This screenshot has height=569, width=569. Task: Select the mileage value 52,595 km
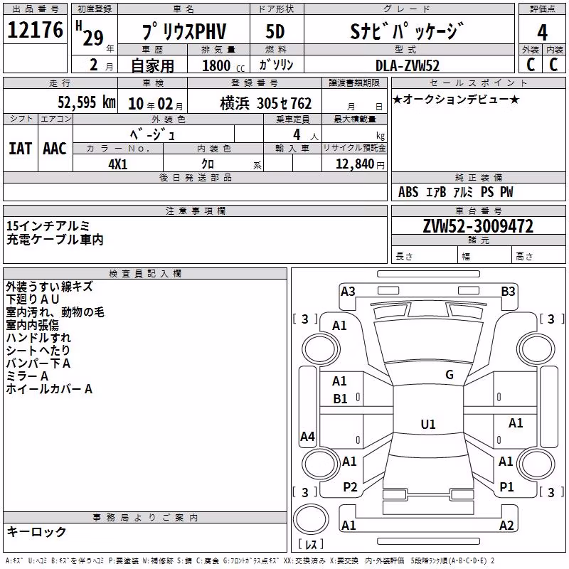coord(87,102)
